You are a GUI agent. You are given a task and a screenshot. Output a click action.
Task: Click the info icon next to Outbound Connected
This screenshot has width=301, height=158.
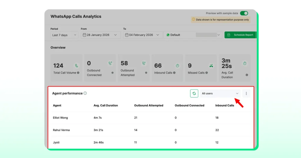(x=113, y=73)
